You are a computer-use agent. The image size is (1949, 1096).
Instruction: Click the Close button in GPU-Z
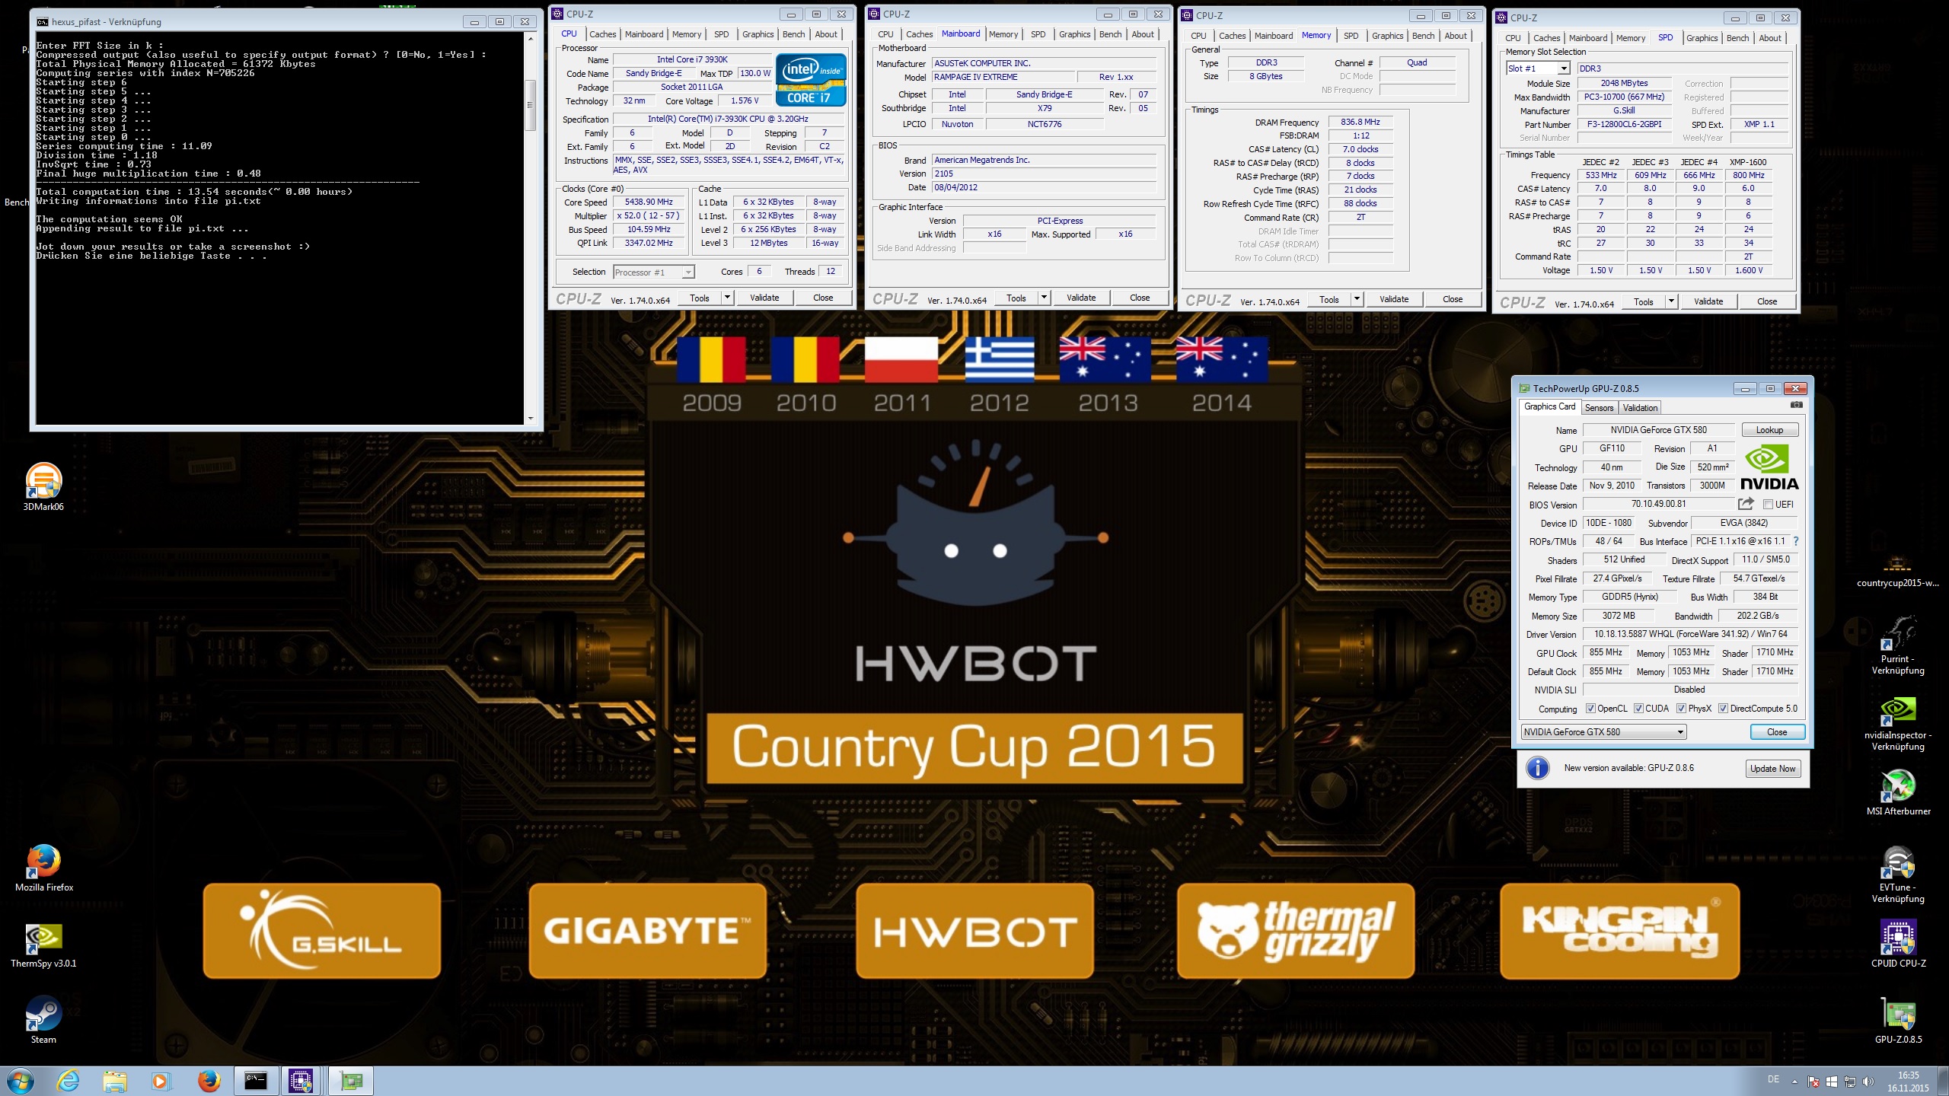click(x=1777, y=732)
